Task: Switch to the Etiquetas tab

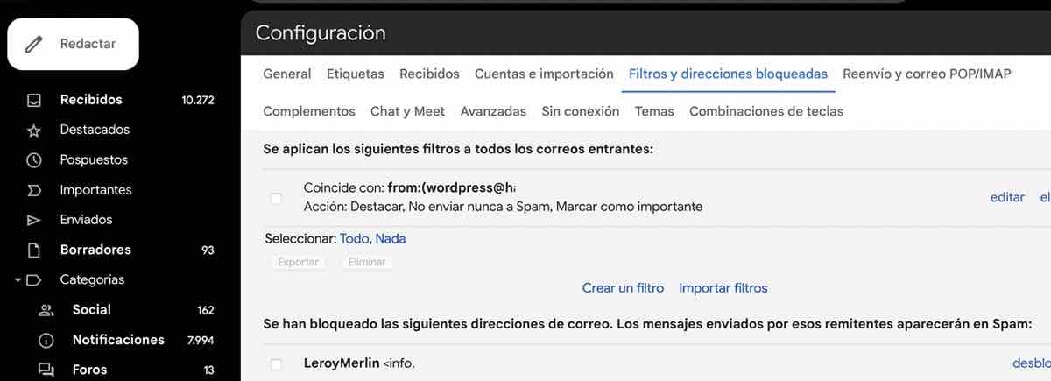Action: pos(356,74)
